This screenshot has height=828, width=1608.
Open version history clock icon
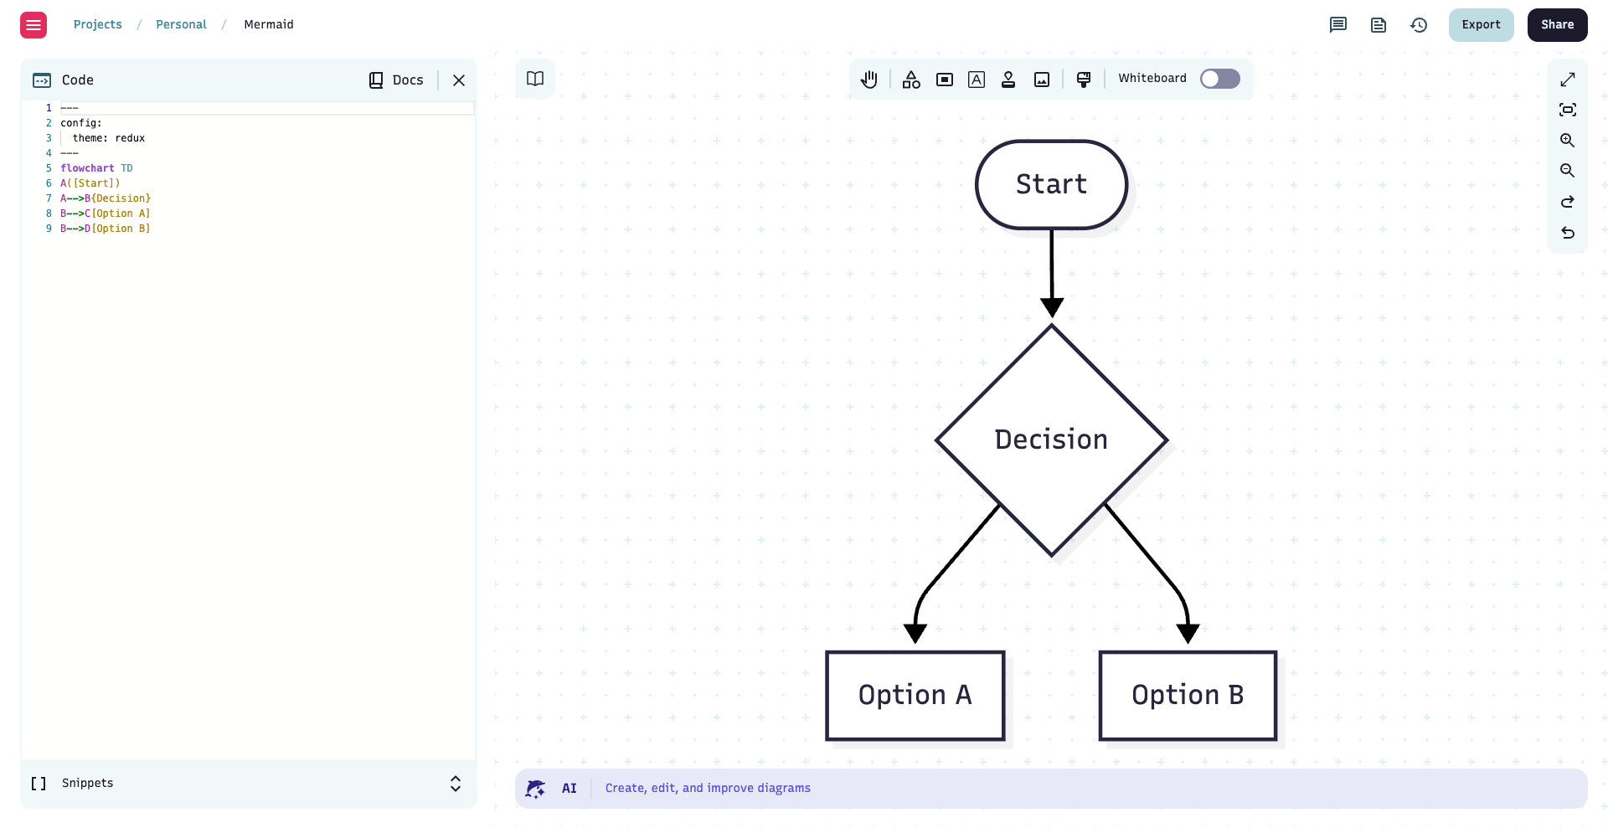click(1419, 25)
